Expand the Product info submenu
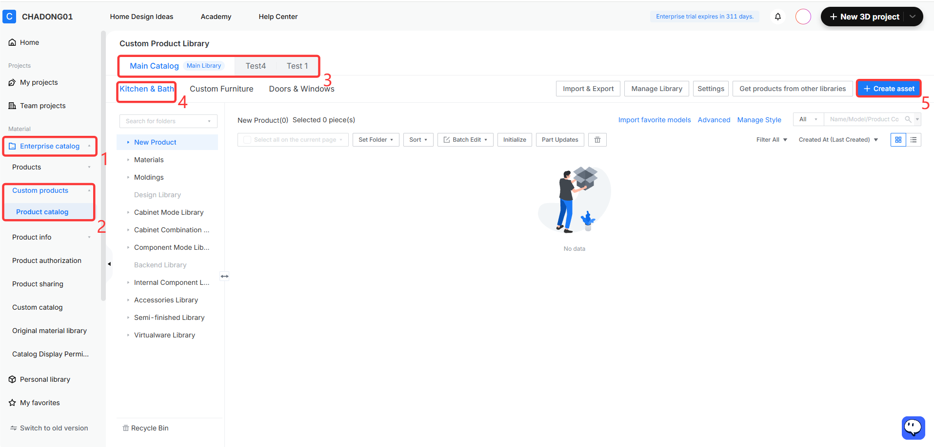934x447 pixels. click(89, 237)
